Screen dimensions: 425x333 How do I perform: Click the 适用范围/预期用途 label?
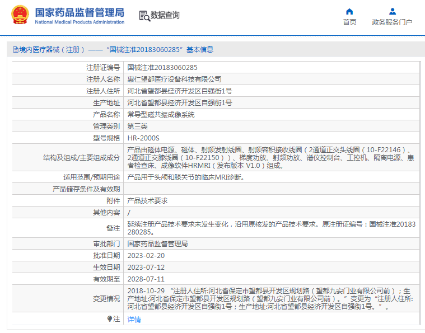pyautogui.click(x=92, y=177)
